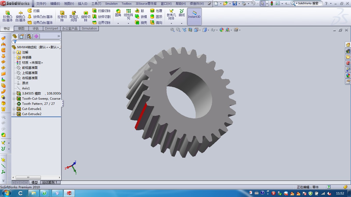Click the 旋转切除 revolved cut tool
Viewport: 351px width, 197px height.
[86, 16]
